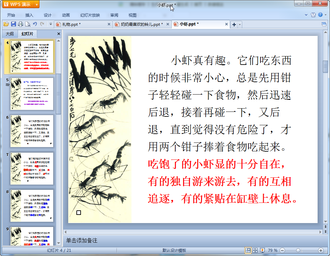Select the 小虾.ppt document tab
Viewport: 330px width, 256px height.
click(200, 24)
